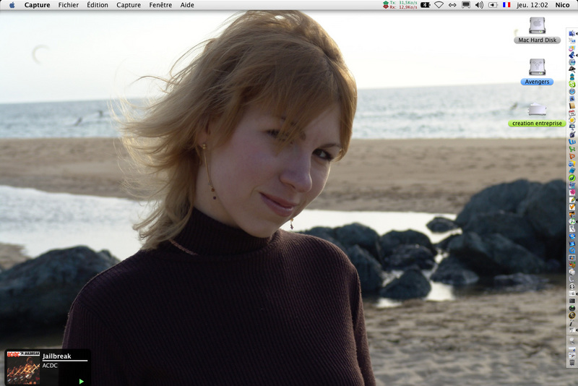578x386 pixels.
Task: Open the bold Capture application menu
Action: tap(38, 5)
